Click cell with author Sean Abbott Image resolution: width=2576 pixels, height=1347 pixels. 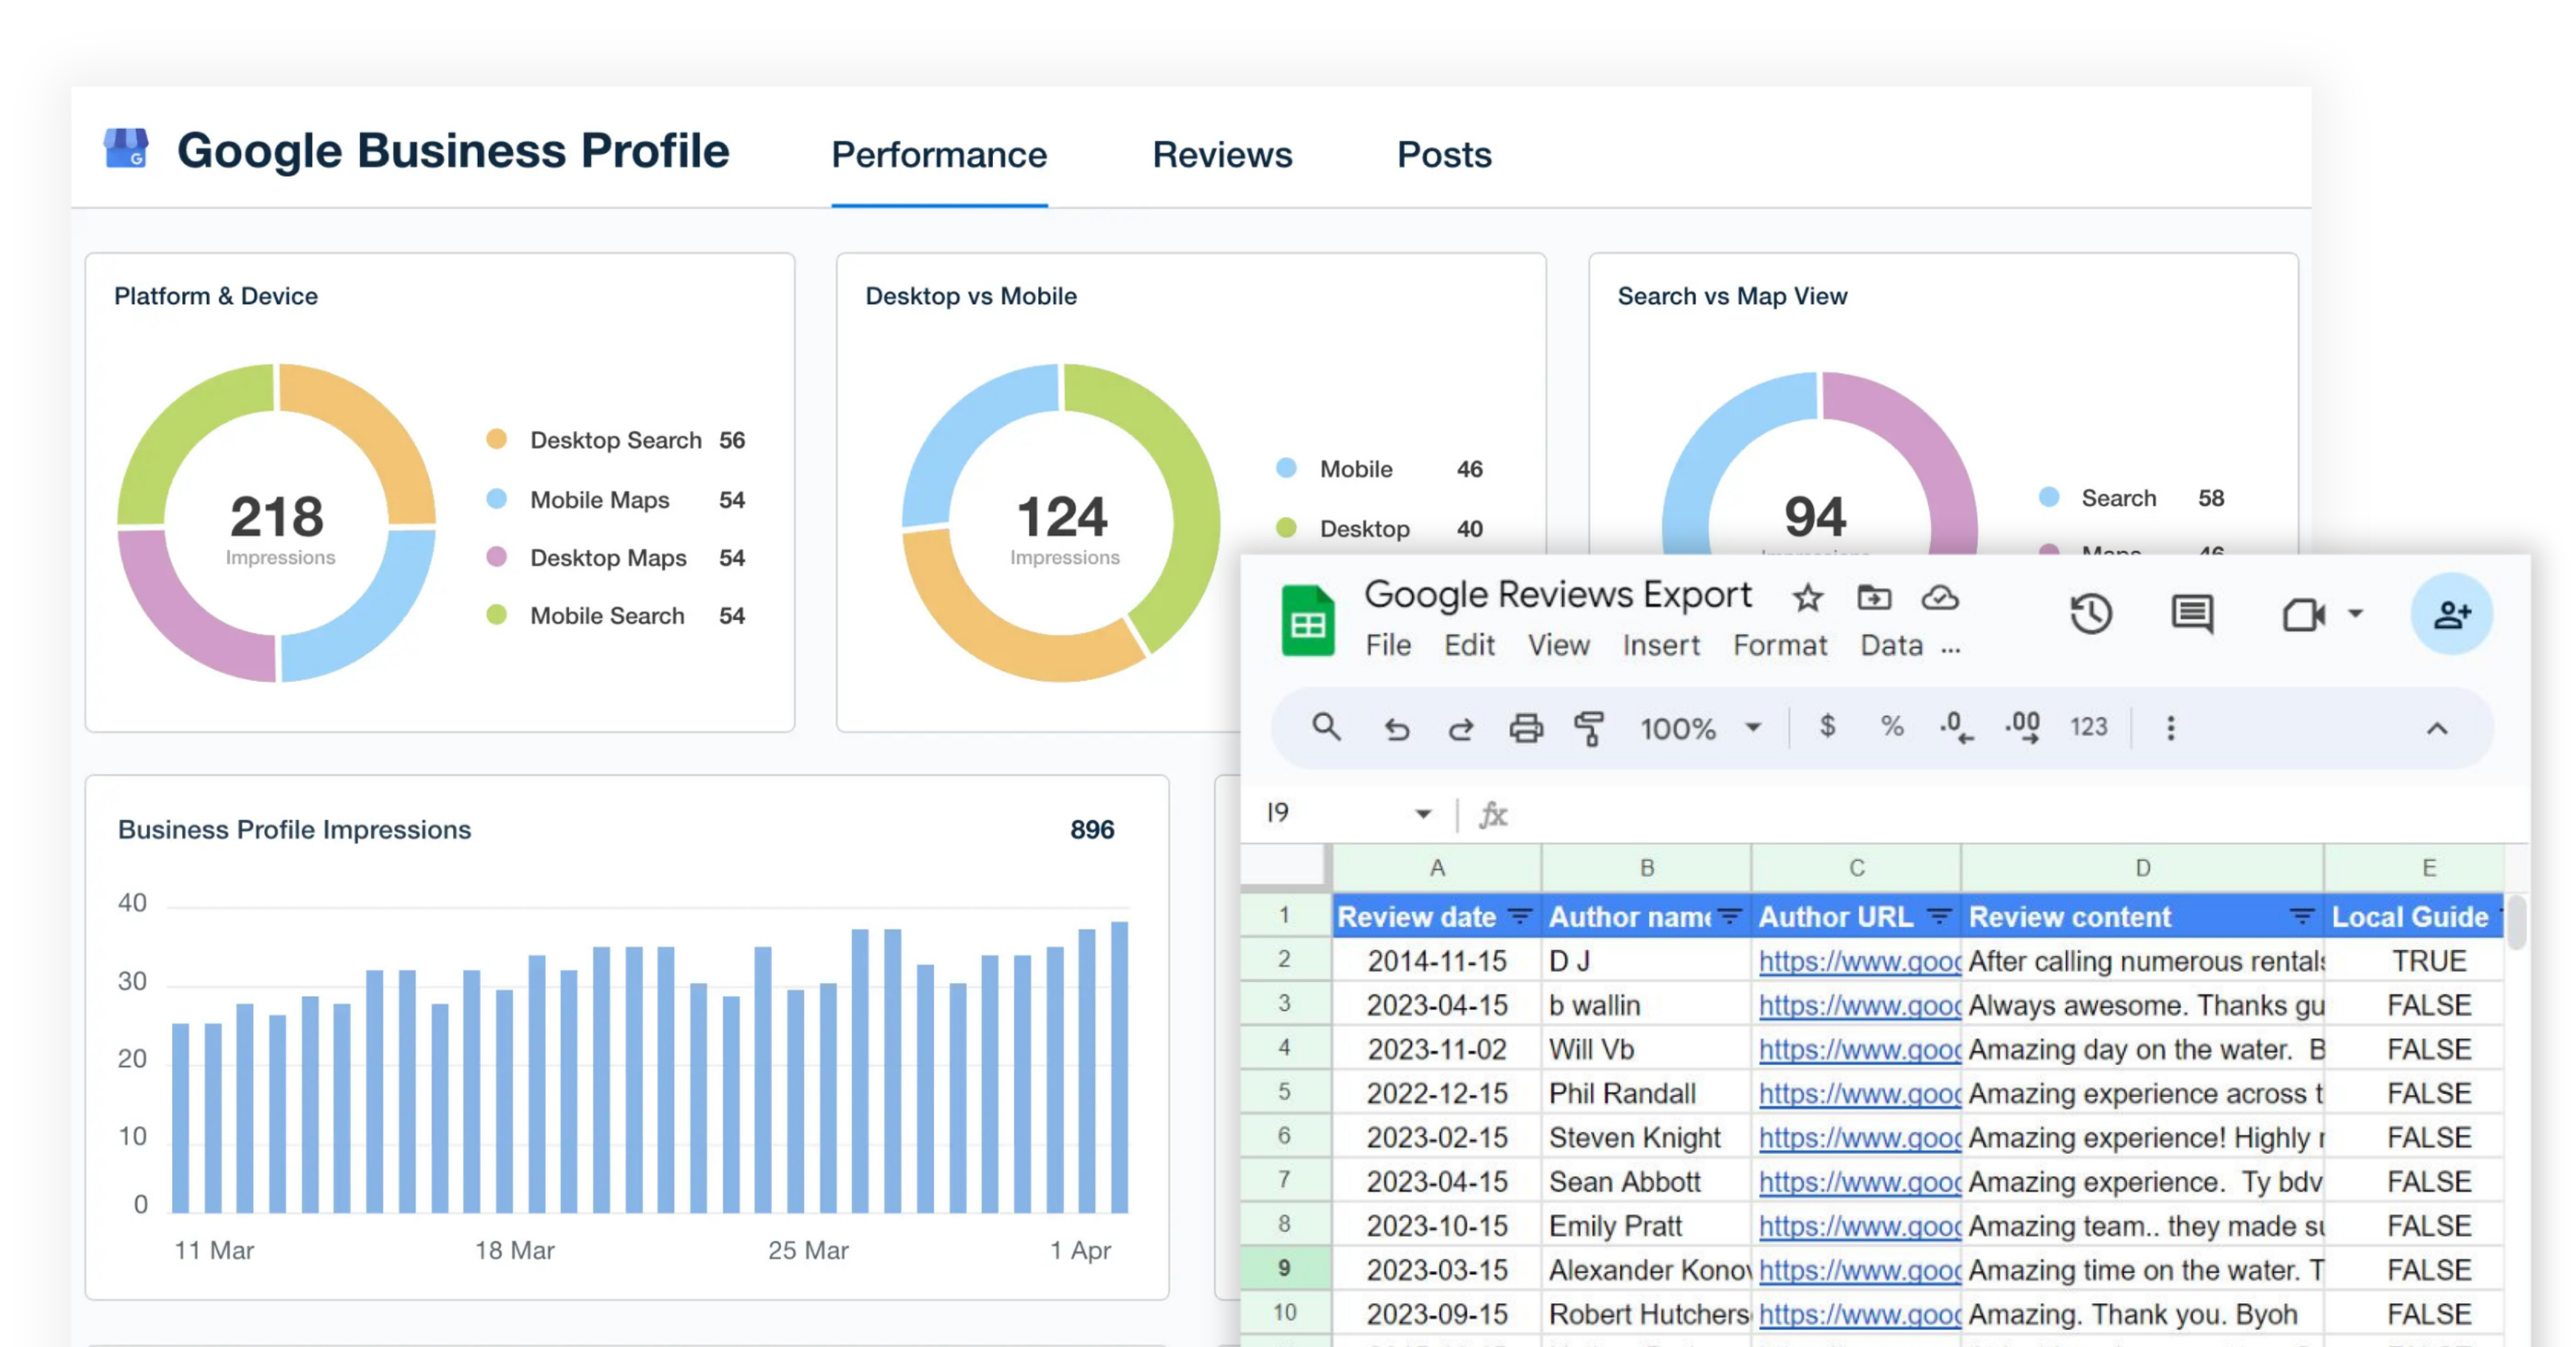click(x=1646, y=1182)
